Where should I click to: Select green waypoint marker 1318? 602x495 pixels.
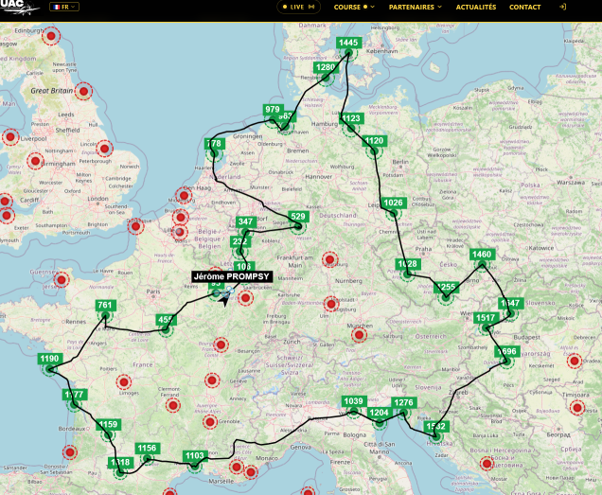120,463
